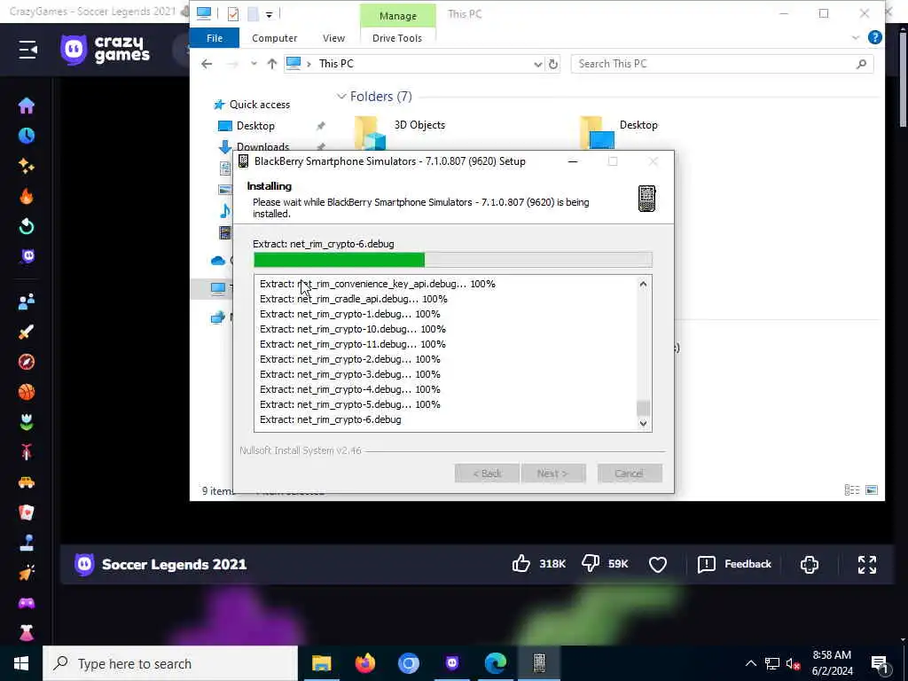This screenshot has height=681, width=908.
Task: Open File Explorer from taskbar
Action: [x=321, y=663]
